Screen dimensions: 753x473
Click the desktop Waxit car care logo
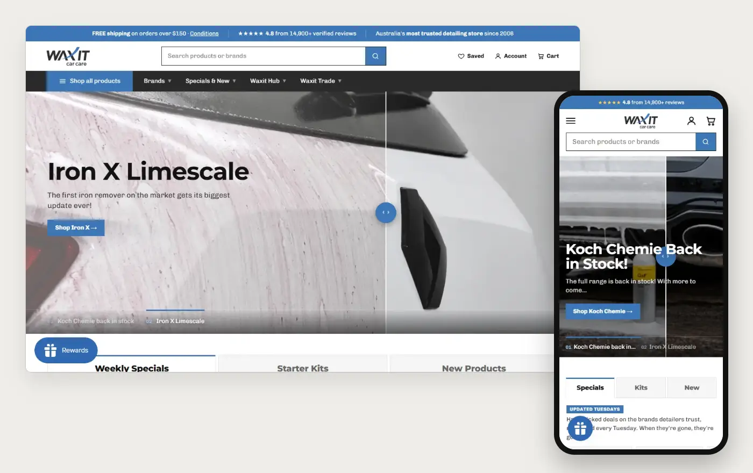tap(68, 56)
